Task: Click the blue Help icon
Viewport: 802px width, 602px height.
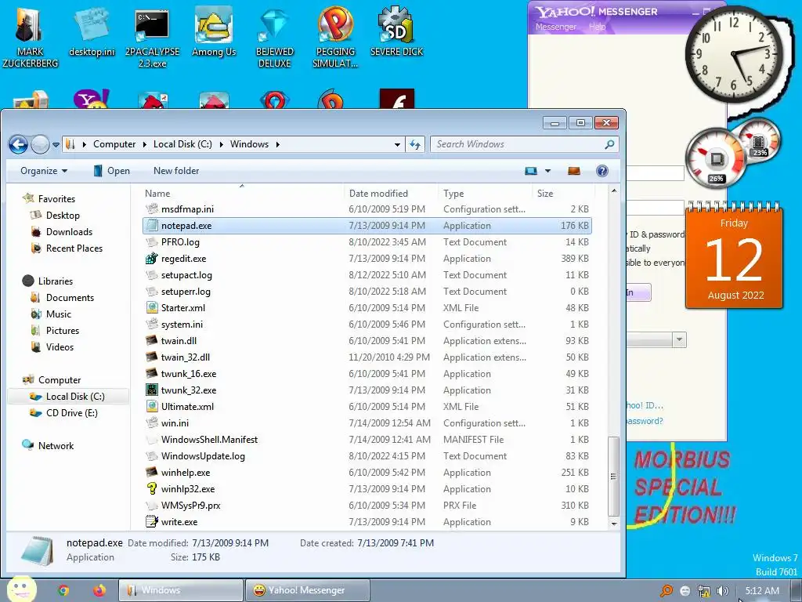Action: pyautogui.click(x=602, y=171)
